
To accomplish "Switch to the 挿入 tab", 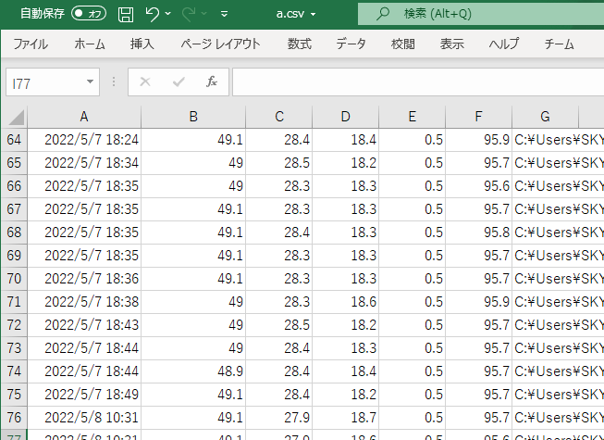I will click(142, 44).
